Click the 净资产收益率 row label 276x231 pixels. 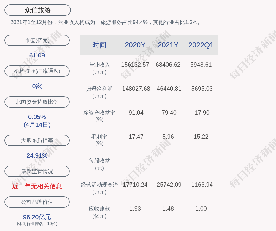(x=99, y=116)
